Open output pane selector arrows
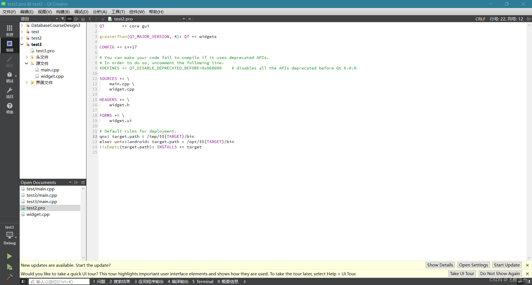 pos(245,281)
